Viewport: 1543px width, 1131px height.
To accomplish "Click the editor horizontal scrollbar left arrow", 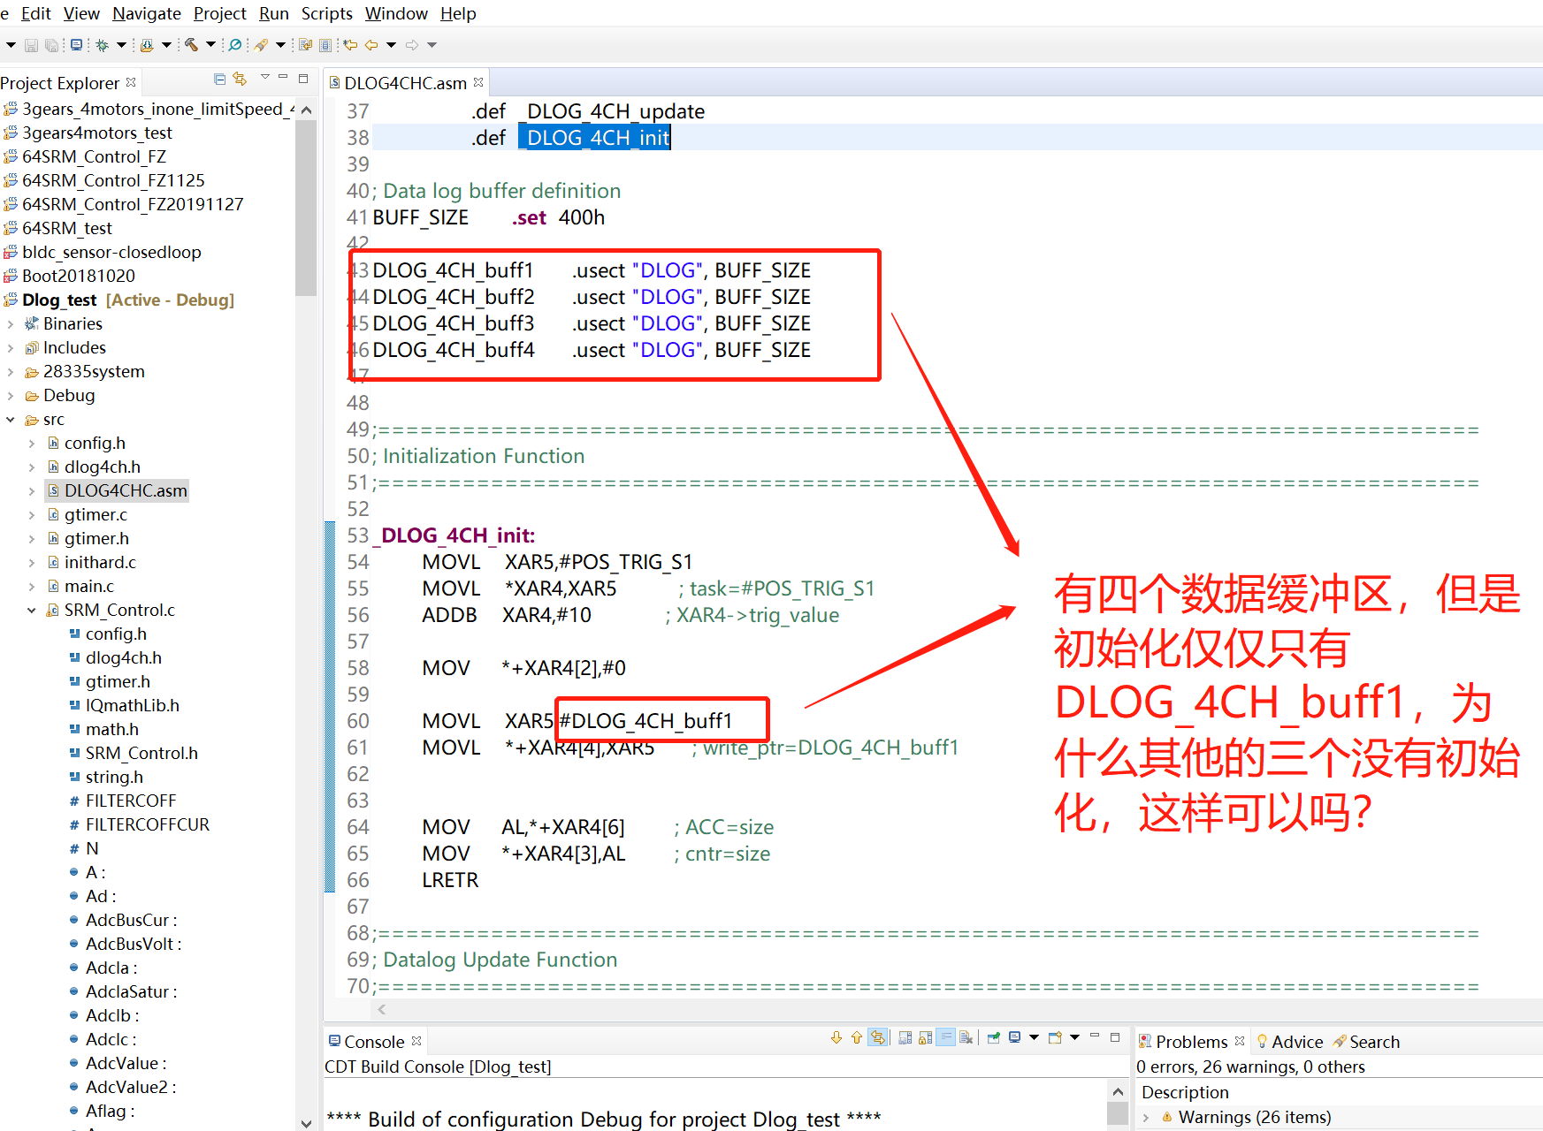I will (x=382, y=1010).
